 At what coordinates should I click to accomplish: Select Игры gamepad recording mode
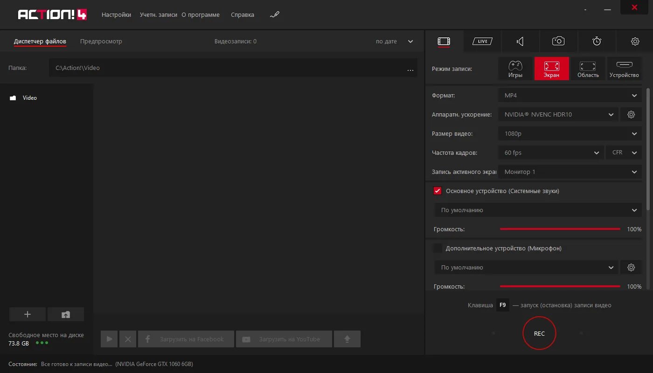coord(515,69)
